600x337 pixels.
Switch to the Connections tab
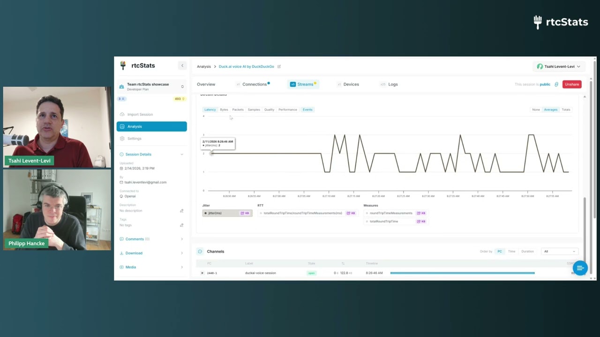coord(254,84)
